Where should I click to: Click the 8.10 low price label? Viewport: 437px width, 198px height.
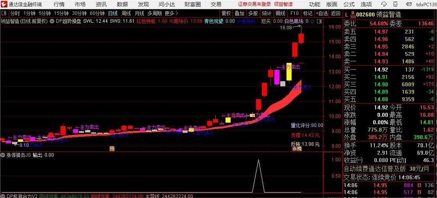point(24,145)
